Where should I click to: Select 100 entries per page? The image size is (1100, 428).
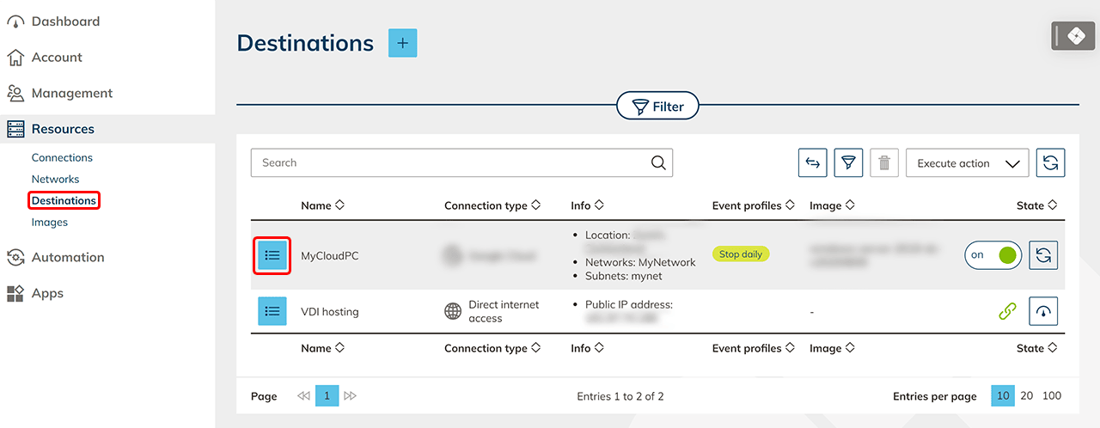[1052, 395]
